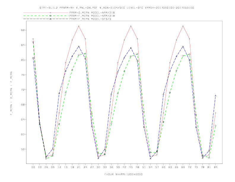Click x-axis forecast hour label 45
This screenshot has width=235, height=182.
tap(131, 167)
